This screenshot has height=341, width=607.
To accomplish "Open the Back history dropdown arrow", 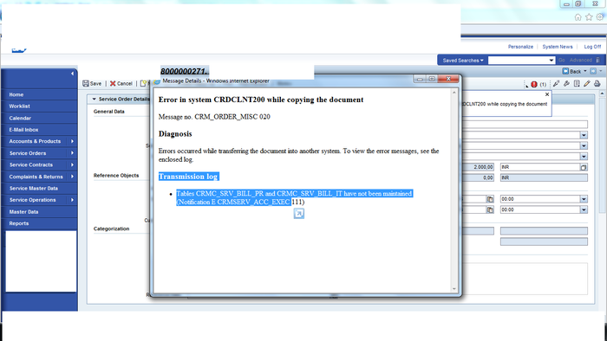I will click(585, 72).
